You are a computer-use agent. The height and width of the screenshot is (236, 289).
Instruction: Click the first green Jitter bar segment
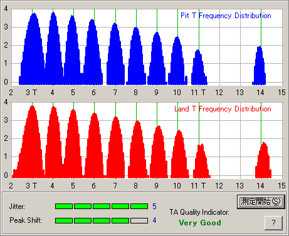coord(64,207)
